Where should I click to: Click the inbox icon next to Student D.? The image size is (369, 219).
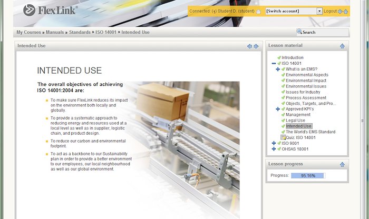point(258,12)
